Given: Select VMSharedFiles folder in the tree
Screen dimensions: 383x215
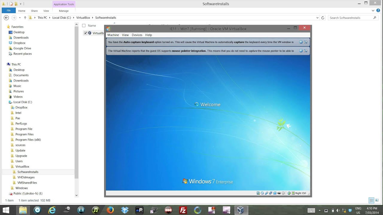Looking at the screenshot, I should (x=27, y=183).
